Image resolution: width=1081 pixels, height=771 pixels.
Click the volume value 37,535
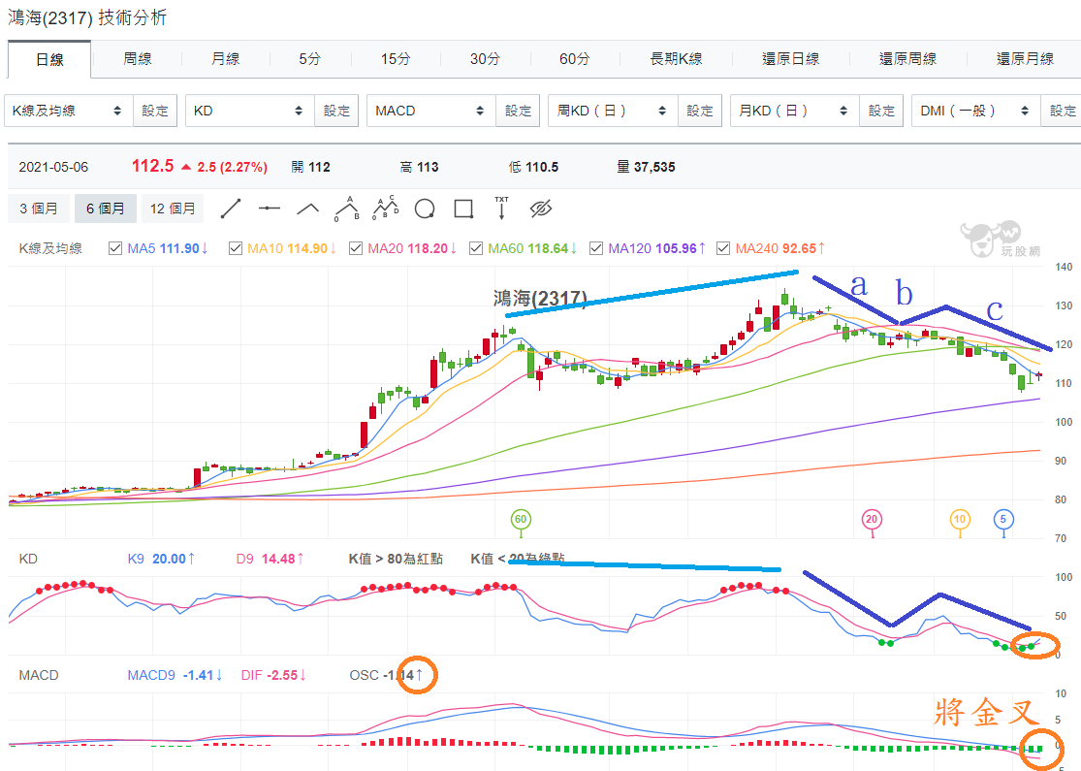coord(655,167)
